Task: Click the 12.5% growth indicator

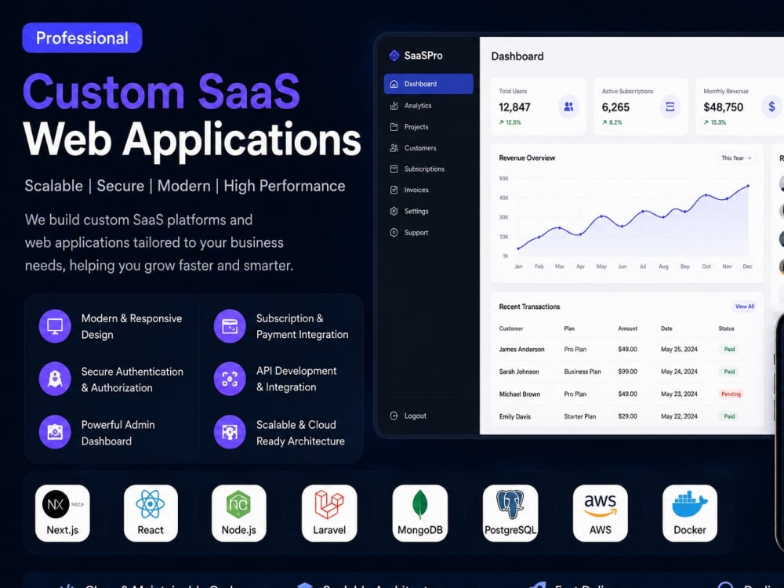Action: click(x=510, y=122)
